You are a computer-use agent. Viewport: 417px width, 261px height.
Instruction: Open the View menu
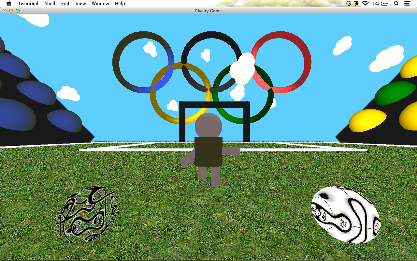point(81,4)
